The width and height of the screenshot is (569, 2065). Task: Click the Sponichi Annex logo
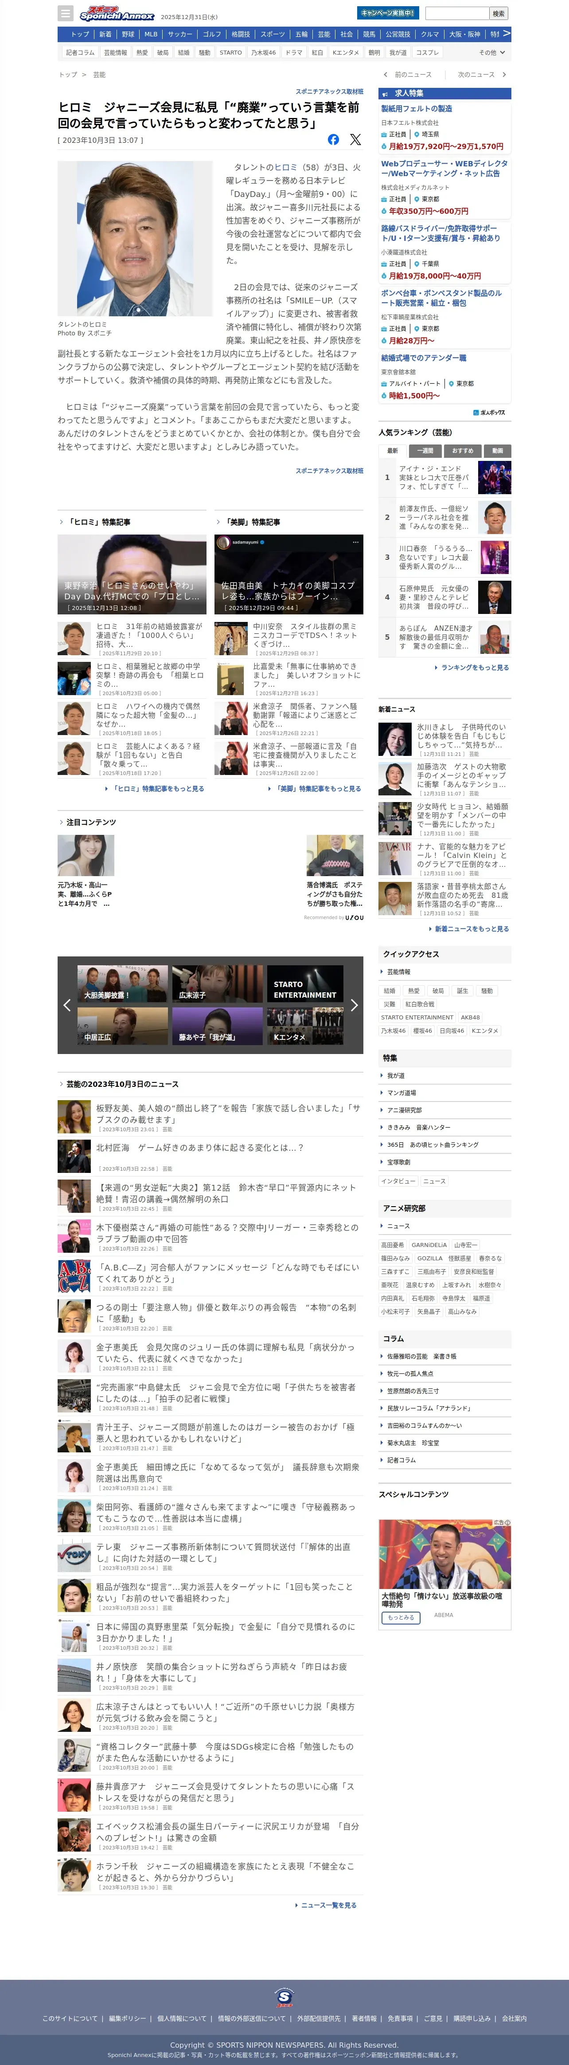[x=117, y=13]
